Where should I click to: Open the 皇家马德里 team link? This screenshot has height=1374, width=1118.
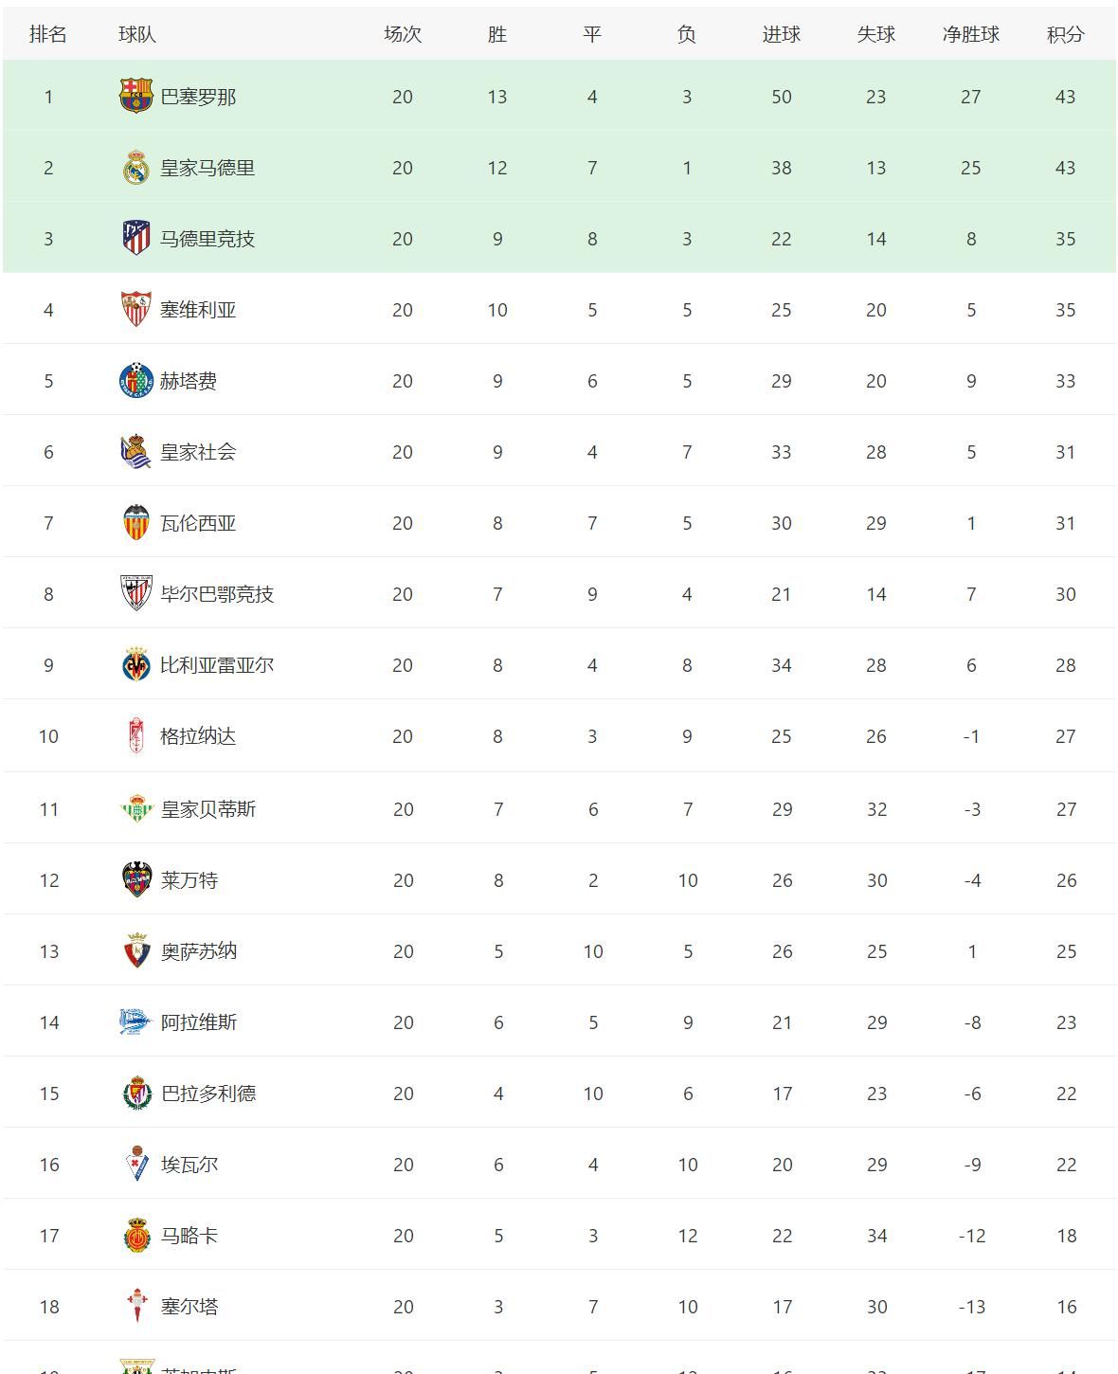[207, 168]
